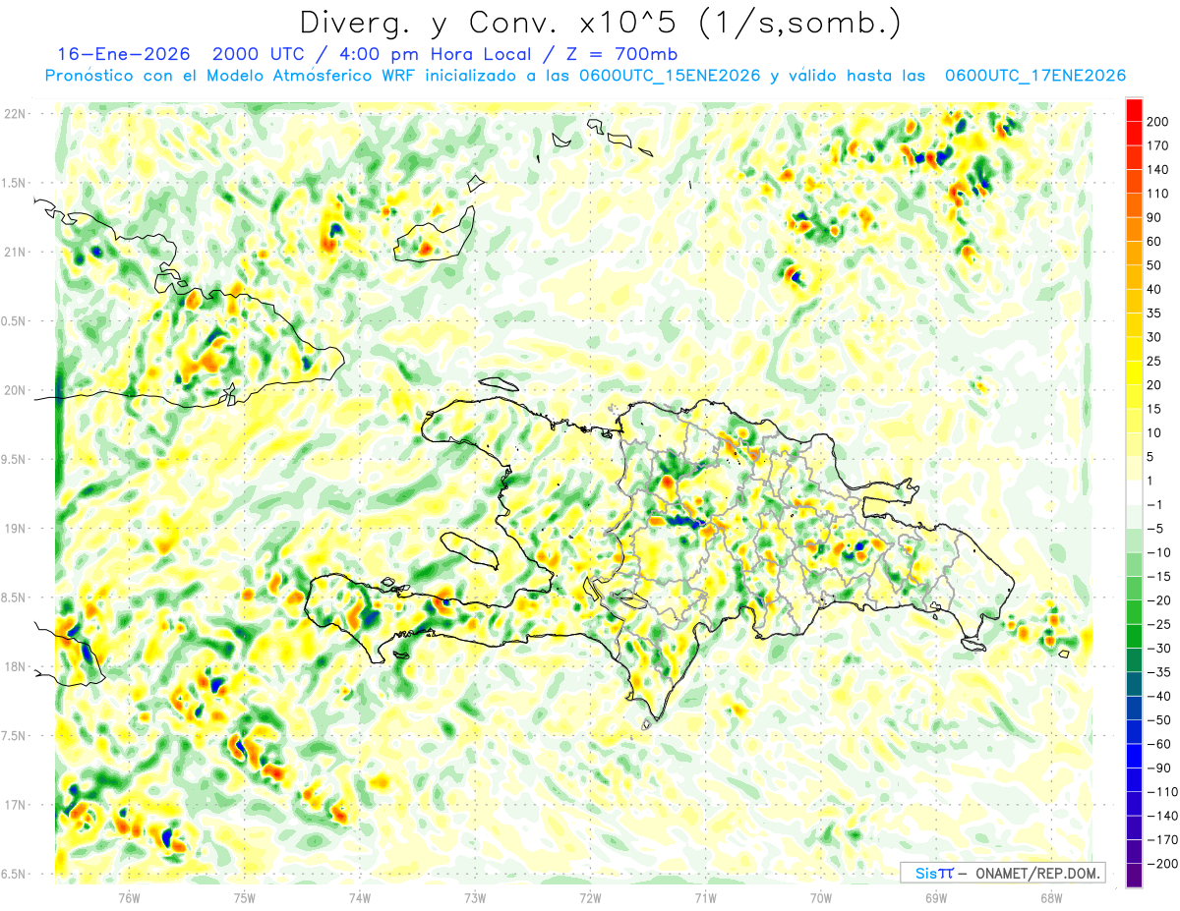This screenshot has width=1180, height=911.
Task: Click the latitude label '20N'
Action: [15, 390]
